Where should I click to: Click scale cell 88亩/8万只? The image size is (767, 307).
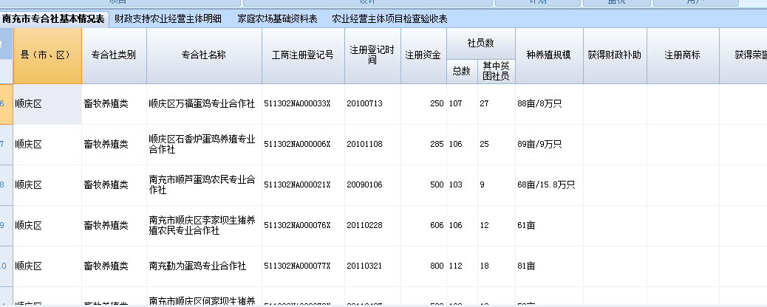(x=549, y=103)
